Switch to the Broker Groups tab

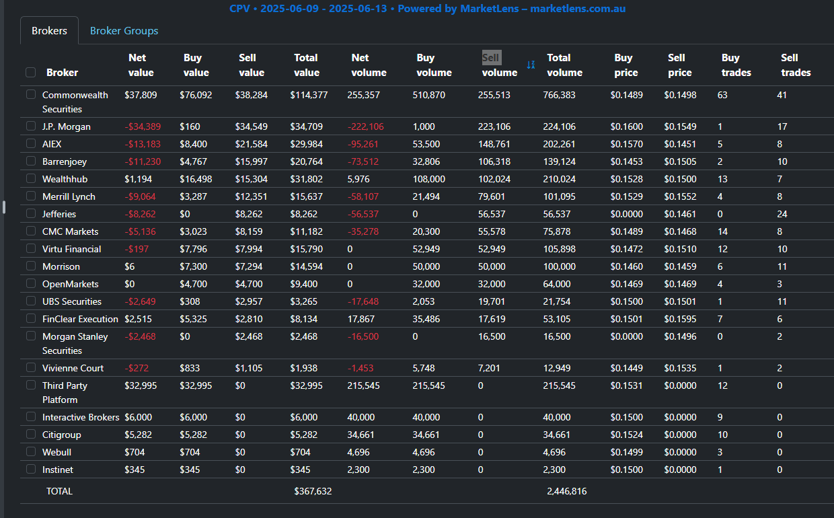[124, 31]
